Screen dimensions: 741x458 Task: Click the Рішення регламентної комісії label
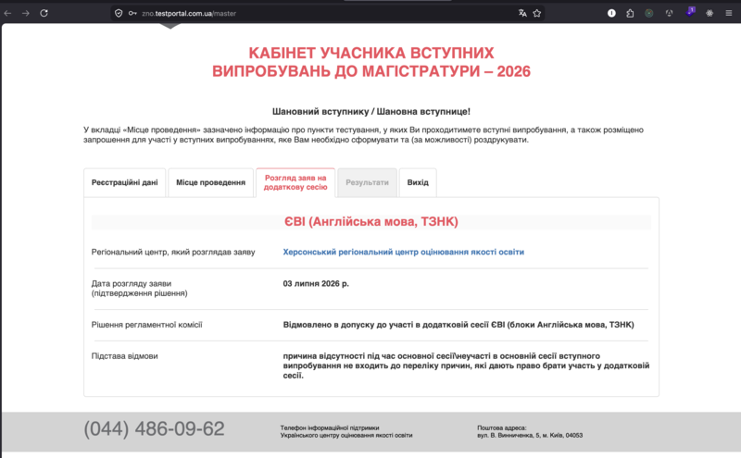point(146,325)
